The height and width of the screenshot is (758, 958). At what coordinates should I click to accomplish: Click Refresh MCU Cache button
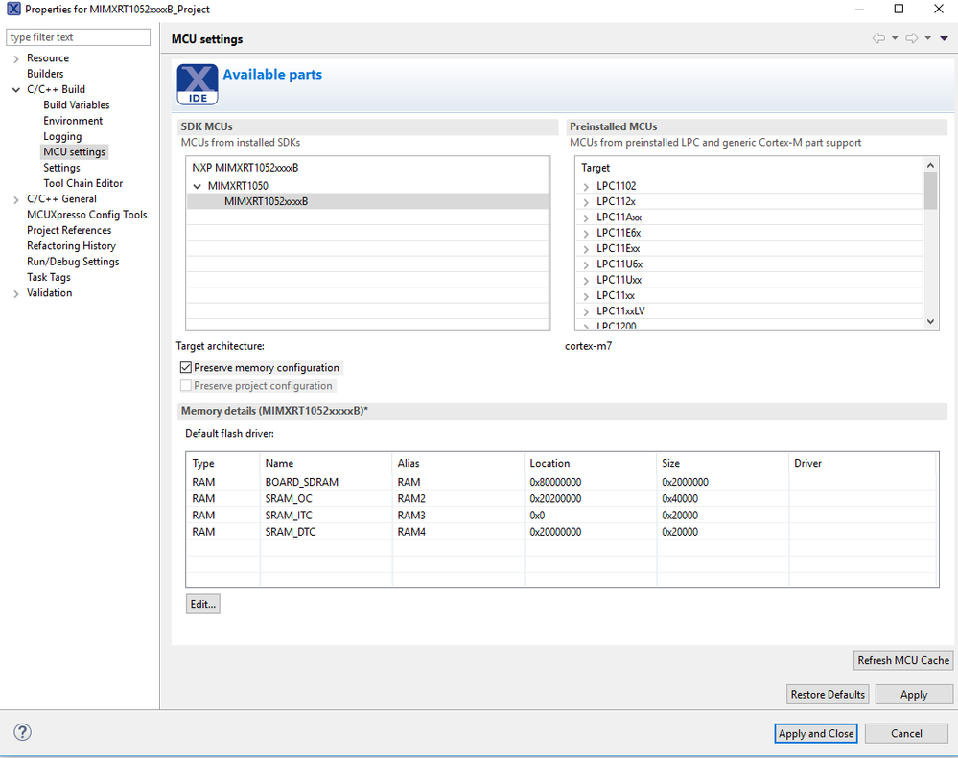coord(903,660)
